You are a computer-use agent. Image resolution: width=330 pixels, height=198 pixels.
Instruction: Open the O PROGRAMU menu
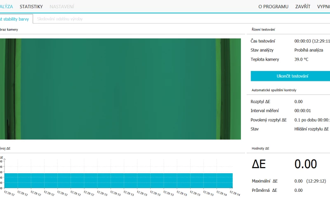click(x=273, y=7)
